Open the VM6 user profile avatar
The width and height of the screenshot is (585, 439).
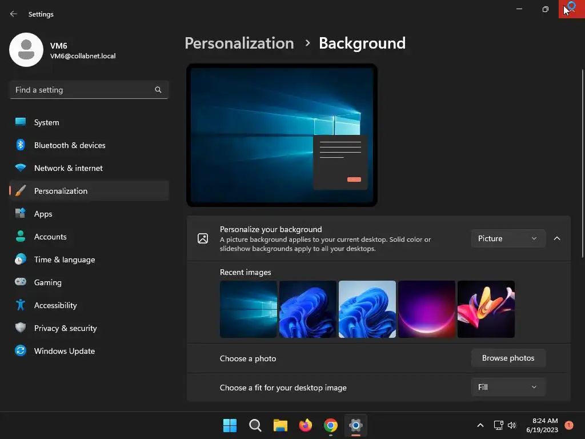coord(26,50)
